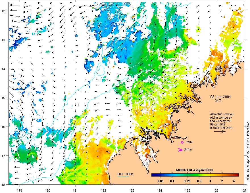The width and height of the screenshot is (250, 193).
Task: Click the '02-Jun-2004' date label
Action: 220,97
